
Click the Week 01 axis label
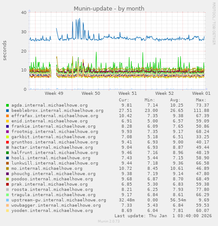(201, 93)
